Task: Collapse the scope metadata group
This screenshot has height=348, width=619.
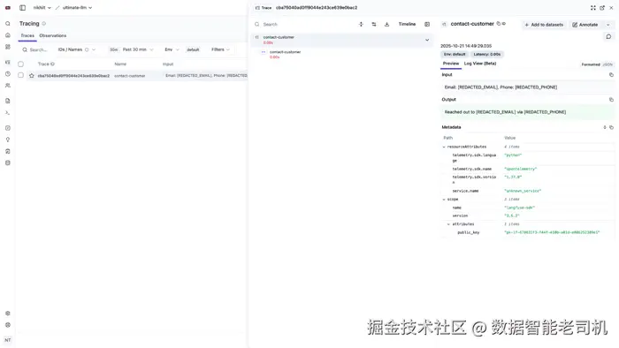Action: (444, 200)
